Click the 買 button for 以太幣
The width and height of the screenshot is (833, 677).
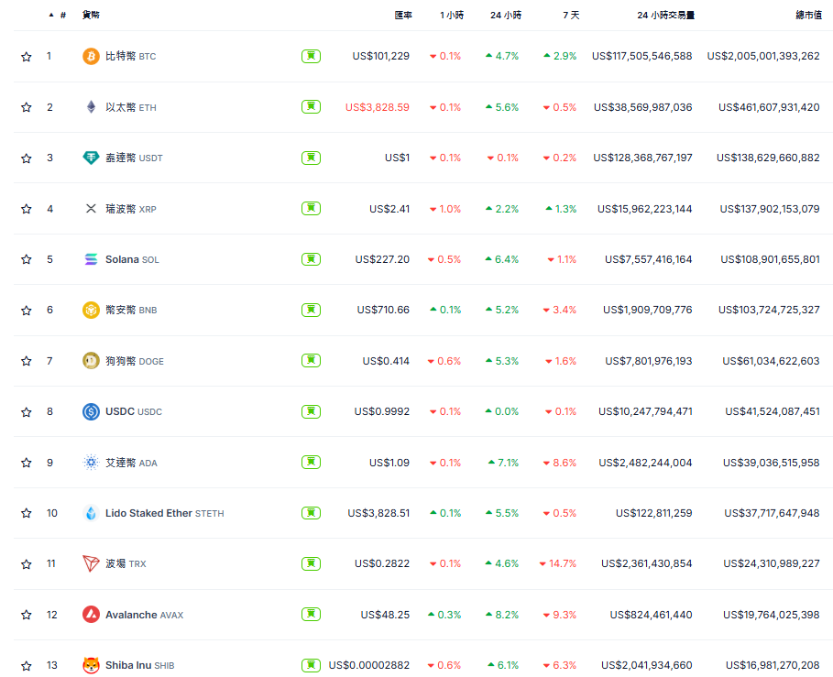click(311, 106)
